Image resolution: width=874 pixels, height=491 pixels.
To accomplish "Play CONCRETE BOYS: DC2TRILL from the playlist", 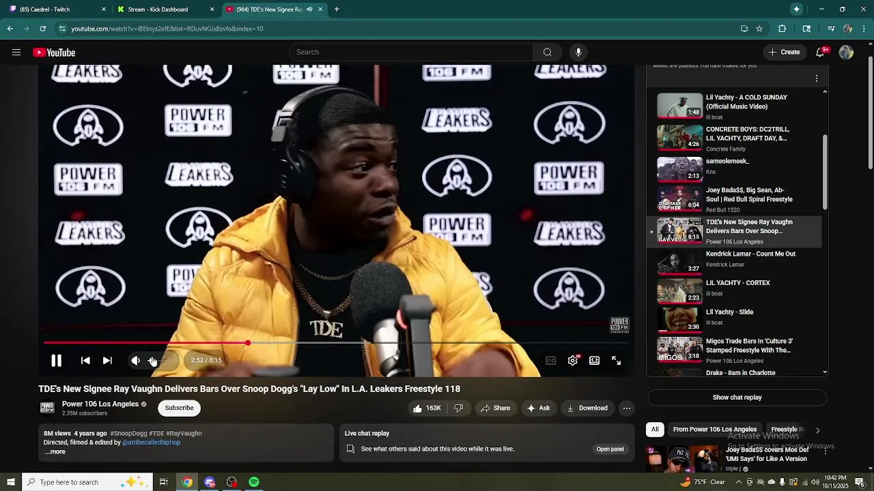I will (735, 138).
